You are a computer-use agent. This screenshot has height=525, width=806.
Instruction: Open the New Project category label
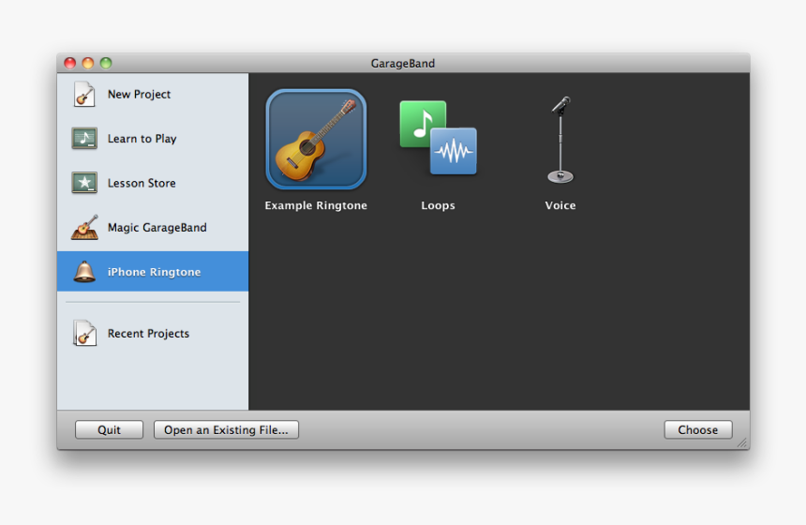[139, 95]
